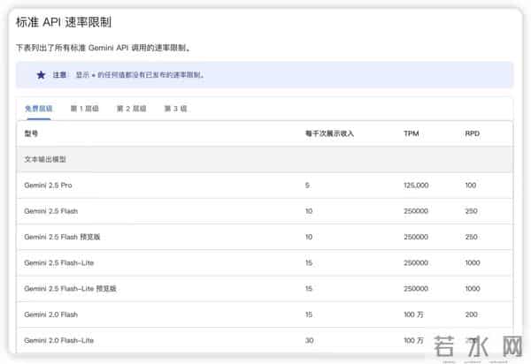Click value 10 in Gemini 2.5 Flash 预览版 row

pos(309,237)
